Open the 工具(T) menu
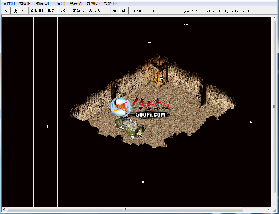Screen dimensions: 279x214 tap(59, 3)
